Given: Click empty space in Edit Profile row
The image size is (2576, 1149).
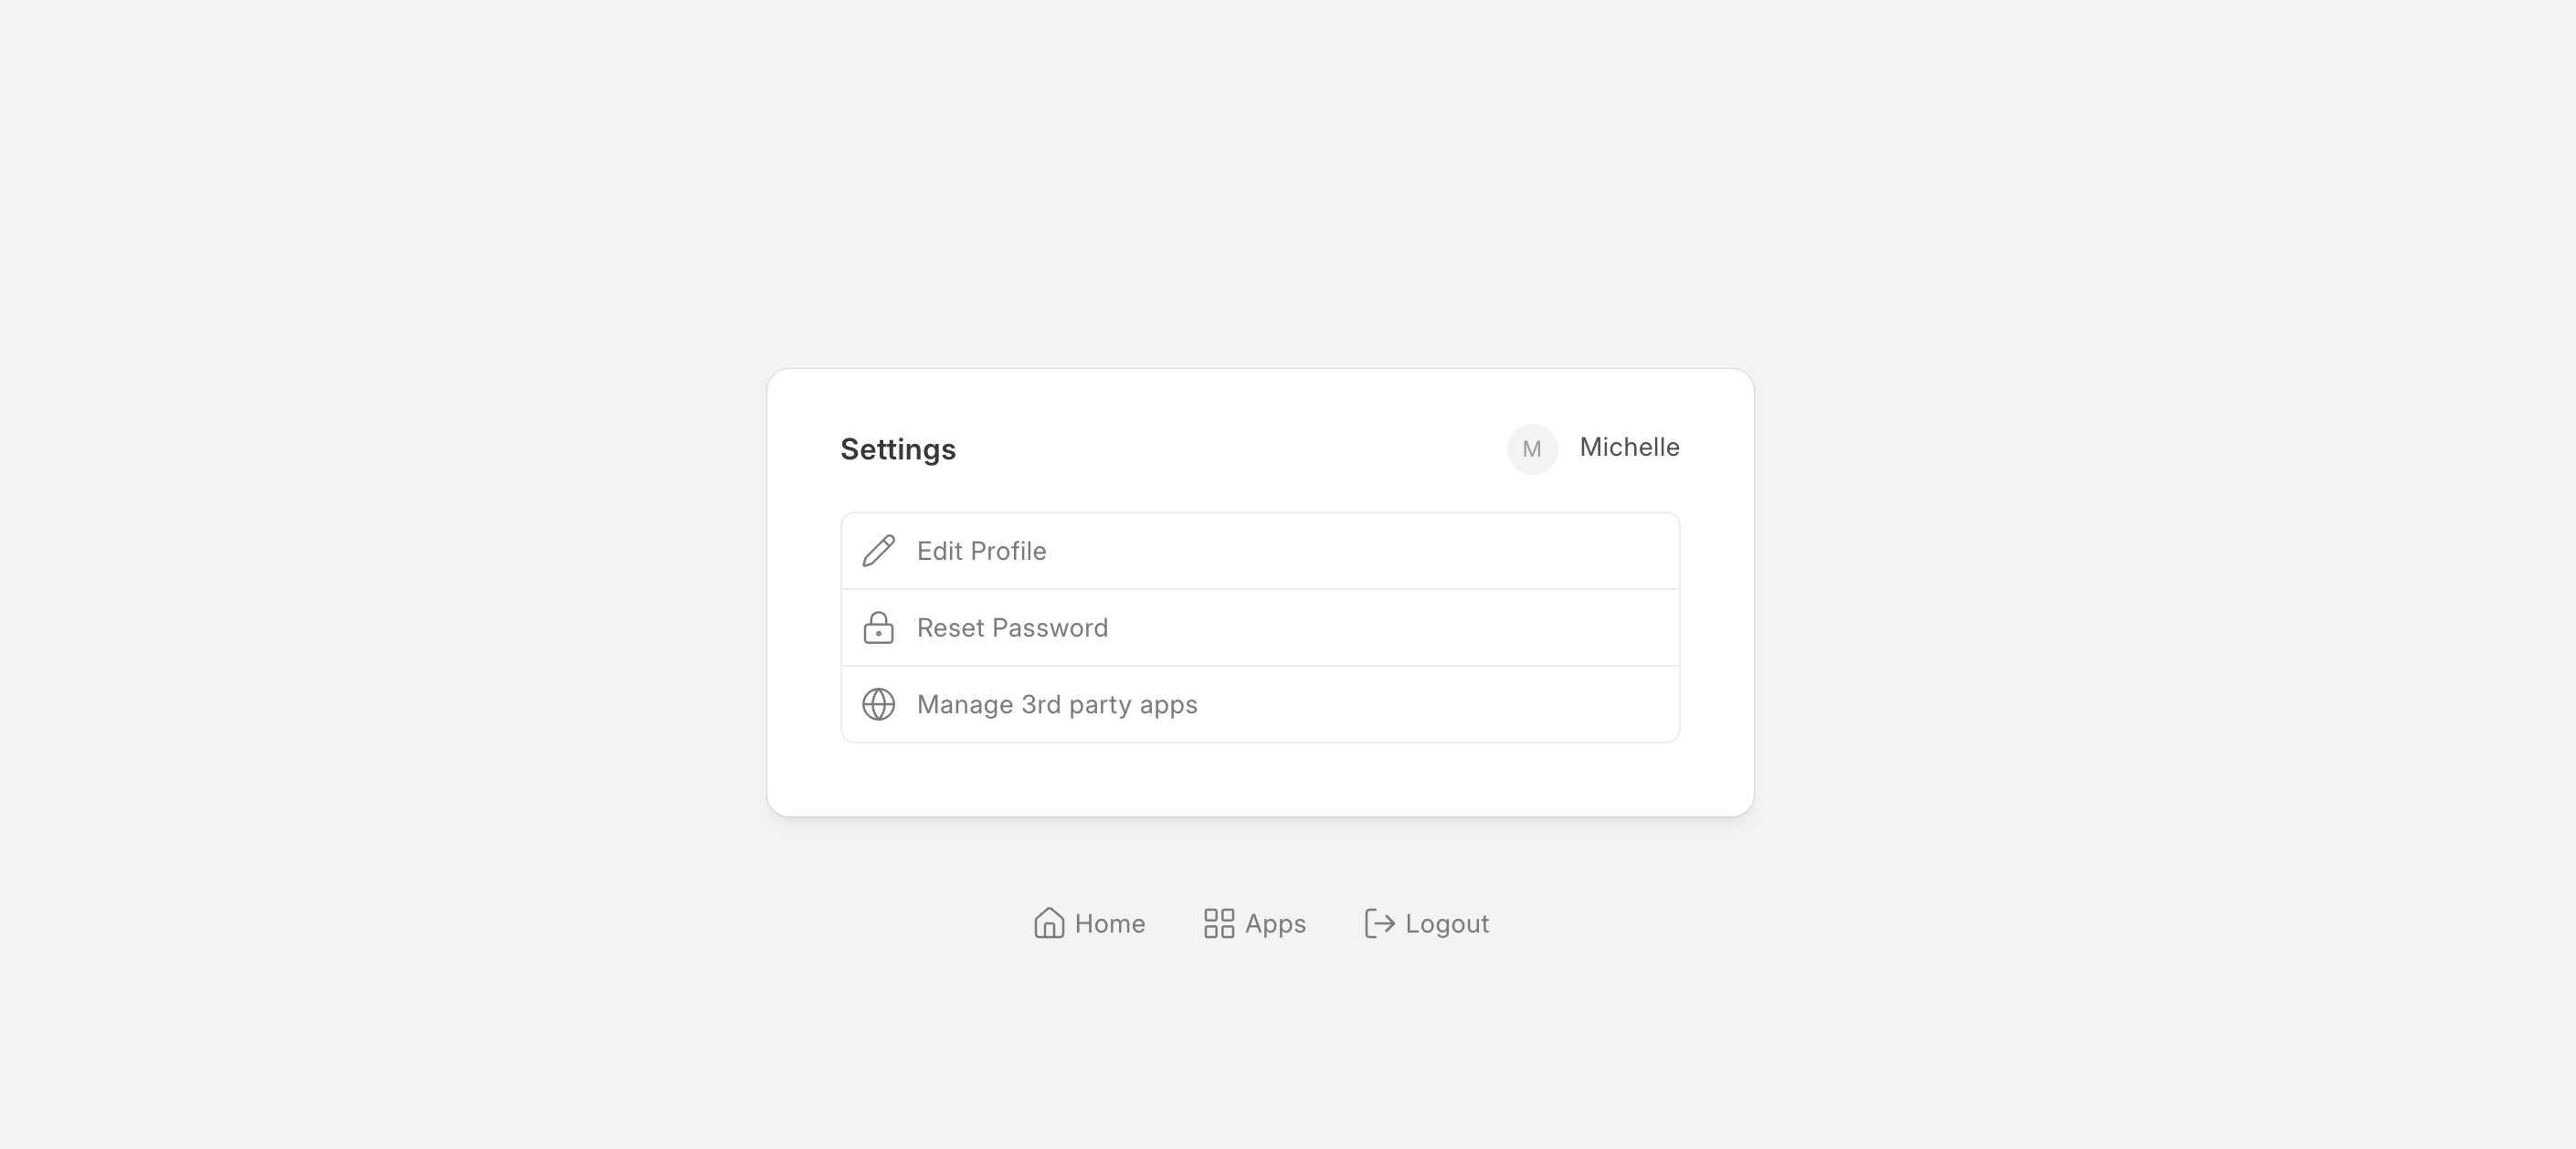Looking at the screenshot, I should click(x=1400, y=551).
